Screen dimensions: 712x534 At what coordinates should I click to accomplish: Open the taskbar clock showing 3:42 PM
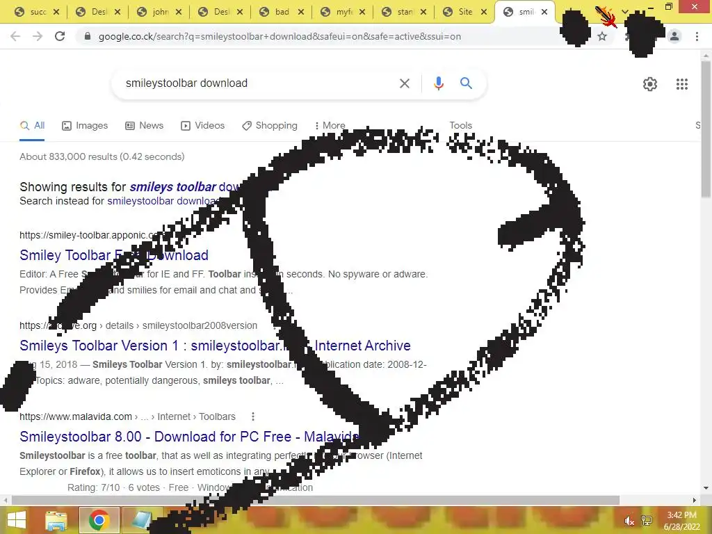tap(681, 521)
